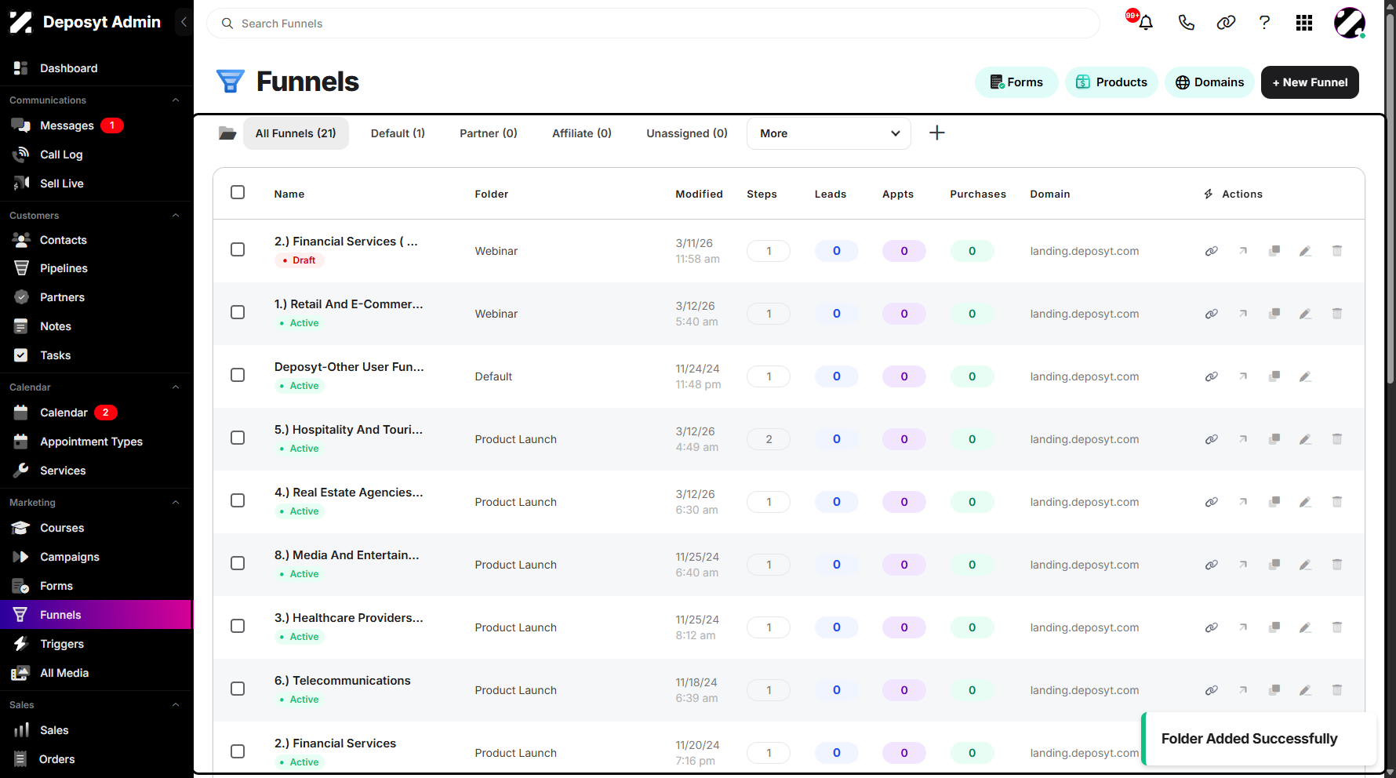Image resolution: width=1396 pixels, height=778 pixels.
Task: Collapse the Calendar sidebar section
Action: pos(176,387)
